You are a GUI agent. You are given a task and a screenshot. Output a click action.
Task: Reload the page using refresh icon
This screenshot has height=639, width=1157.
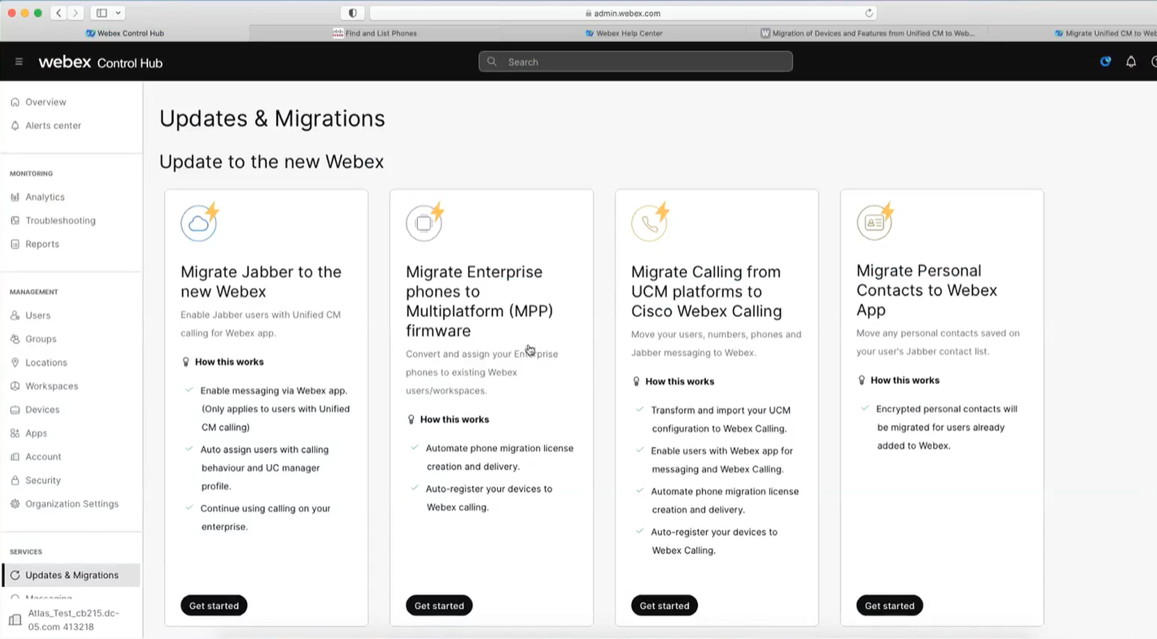868,13
